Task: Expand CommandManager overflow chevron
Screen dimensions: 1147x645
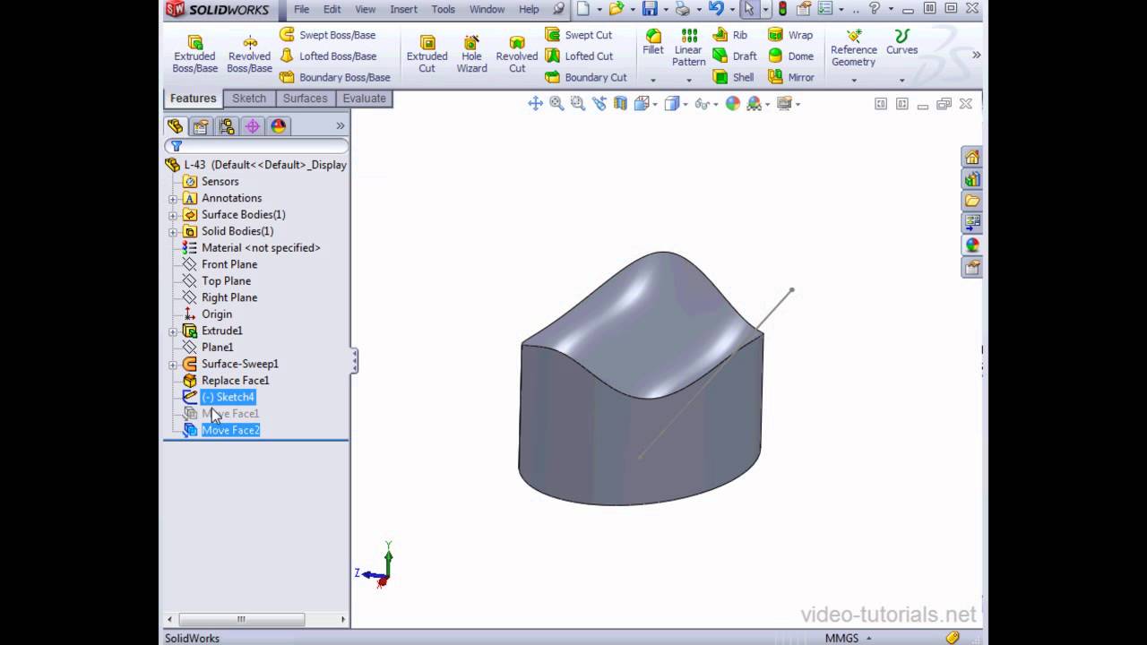Action: point(976,55)
